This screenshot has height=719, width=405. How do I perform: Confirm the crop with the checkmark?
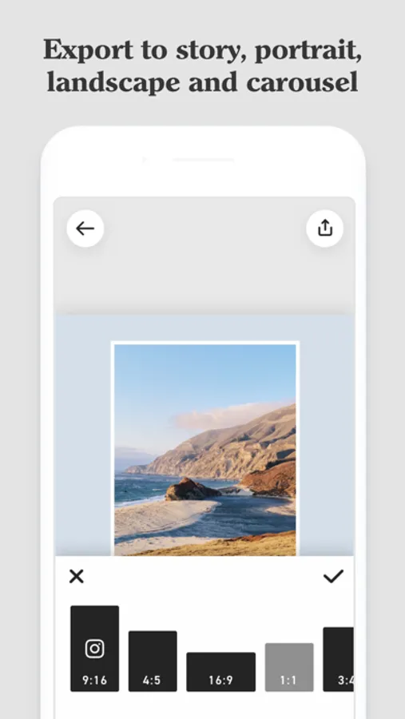(x=333, y=576)
